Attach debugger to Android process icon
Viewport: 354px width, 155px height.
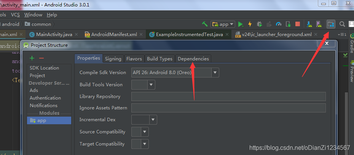[x=288, y=24]
